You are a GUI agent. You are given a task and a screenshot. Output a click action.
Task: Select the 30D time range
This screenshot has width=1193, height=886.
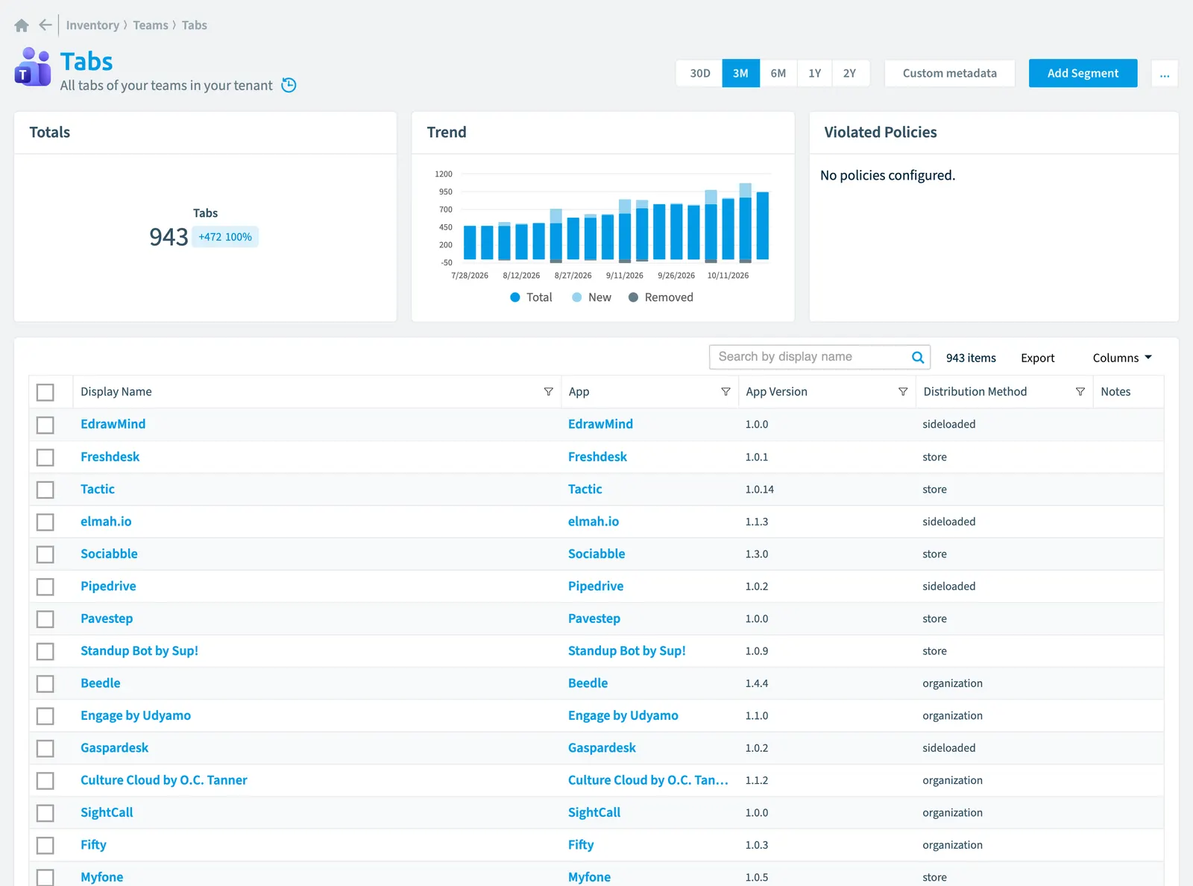click(699, 73)
